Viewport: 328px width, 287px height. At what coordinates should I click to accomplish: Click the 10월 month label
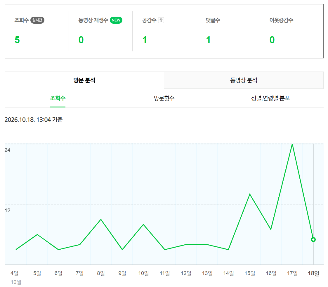point(16,282)
